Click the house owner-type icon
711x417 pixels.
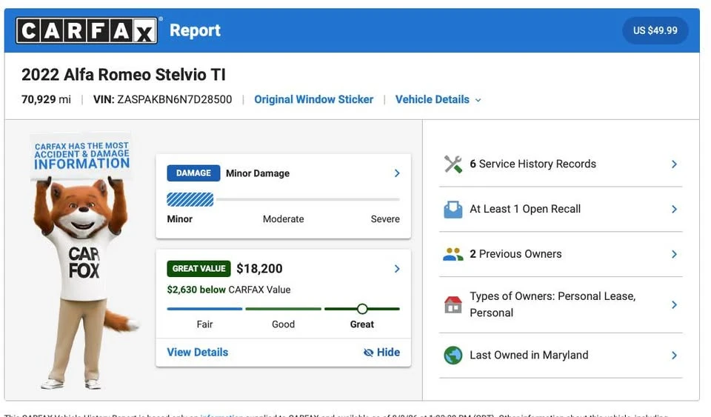pos(453,304)
